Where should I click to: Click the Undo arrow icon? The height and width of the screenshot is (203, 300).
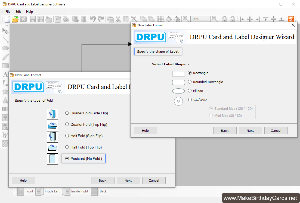pyautogui.click(x=93, y=19)
